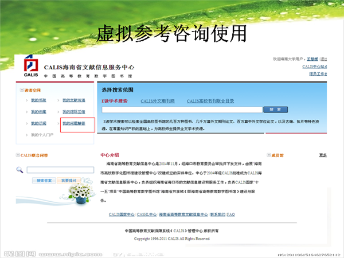Open the CALIS国家中心 footer link
Image resolution: width=344 pixels, height=258 pixels.
(122, 214)
